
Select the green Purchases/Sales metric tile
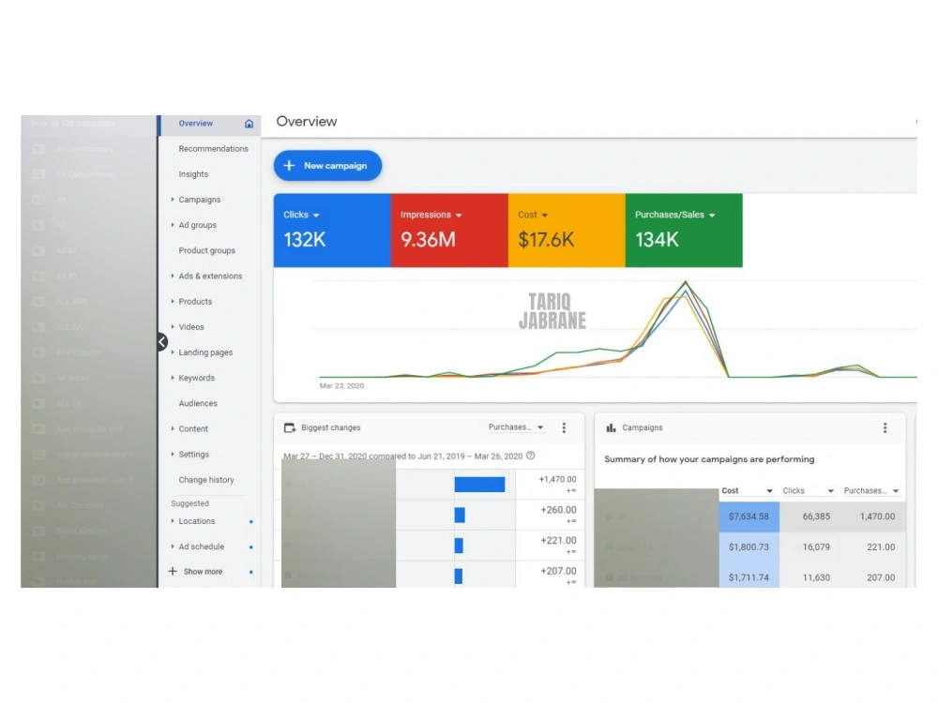click(684, 231)
